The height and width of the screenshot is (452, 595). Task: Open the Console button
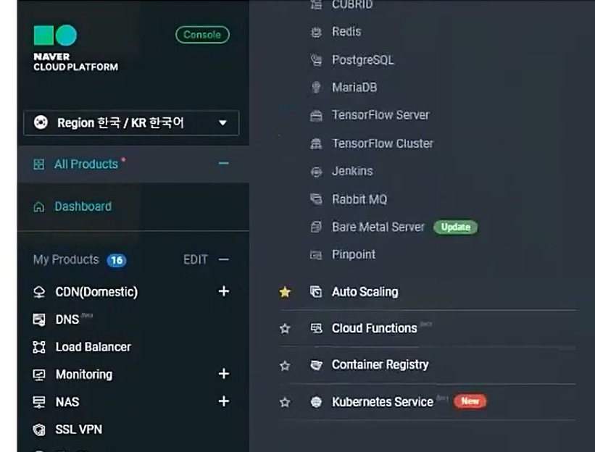(202, 35)
